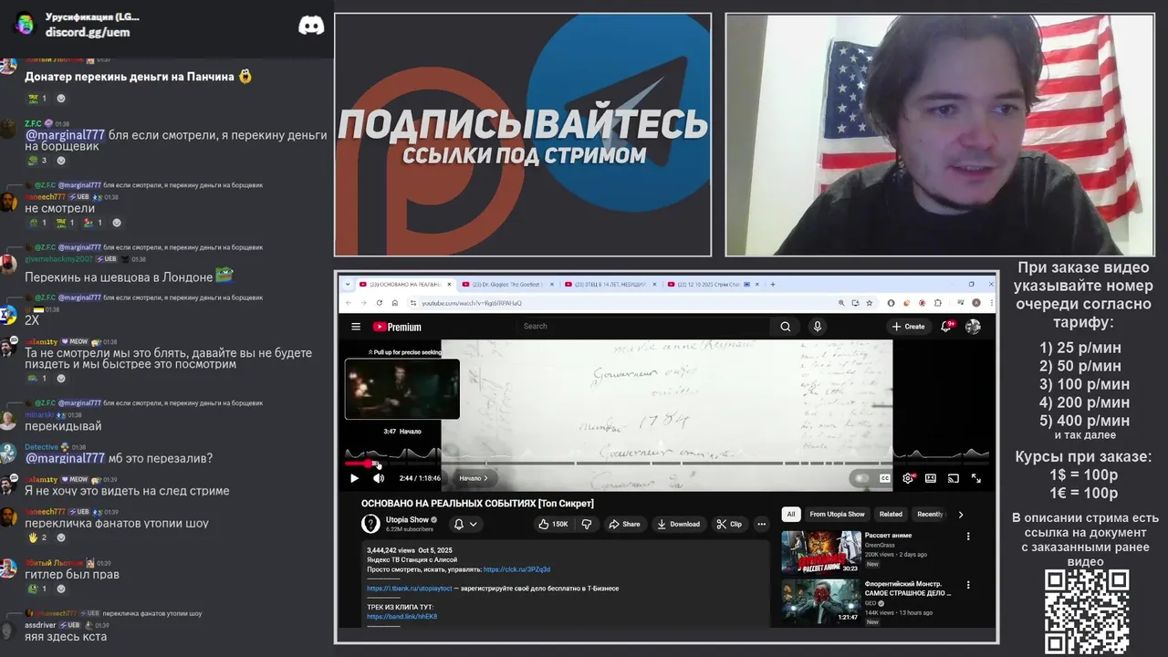This screenshot has height=657, width=1168.
Task: Open video settings gear
Action: tap(907, 478)
